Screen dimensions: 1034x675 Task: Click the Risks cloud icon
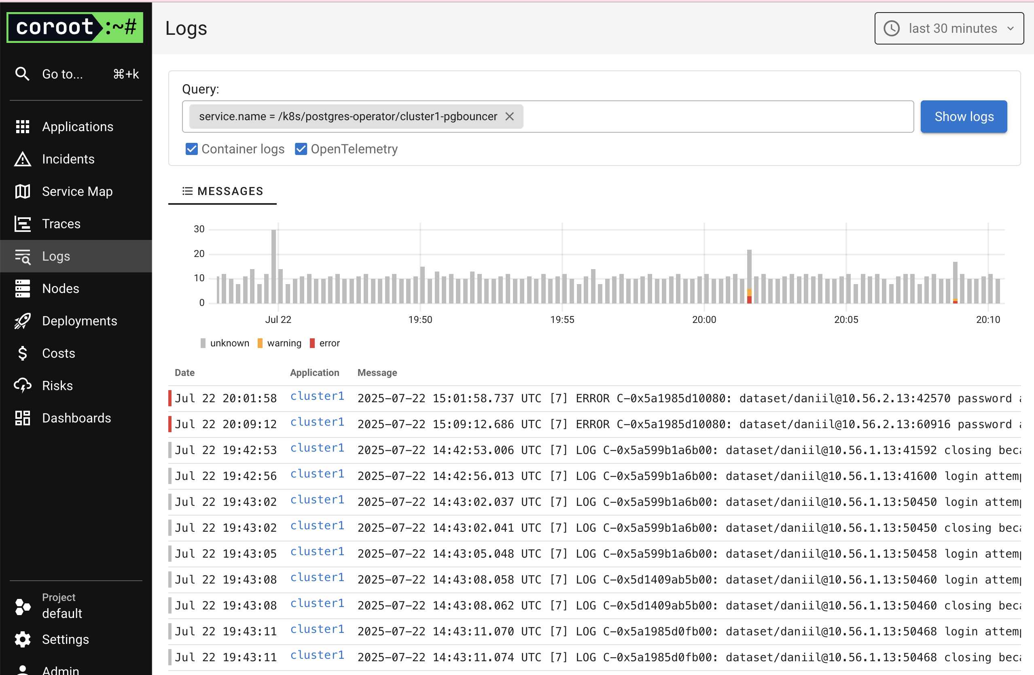[22, 386]
